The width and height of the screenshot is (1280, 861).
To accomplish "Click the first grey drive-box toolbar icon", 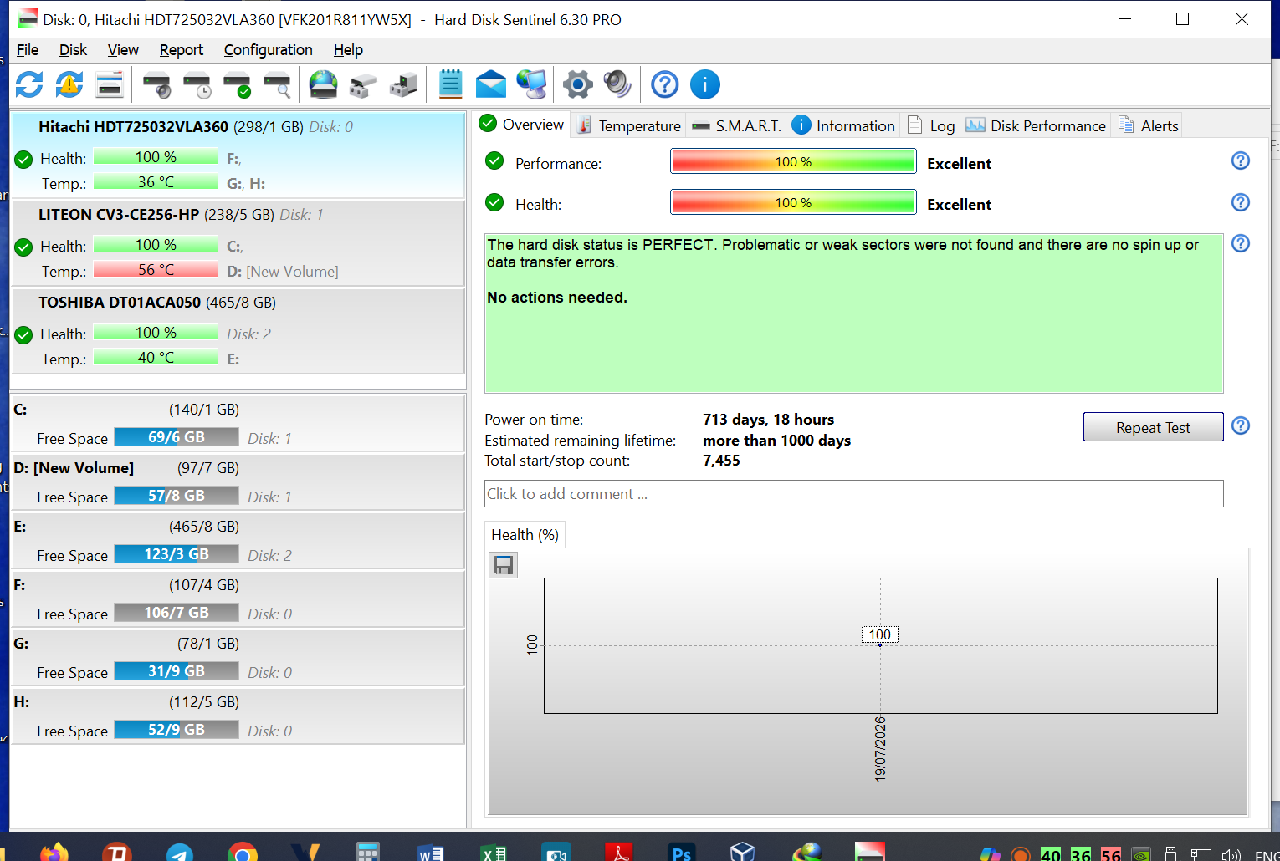I will pos(363,84).
